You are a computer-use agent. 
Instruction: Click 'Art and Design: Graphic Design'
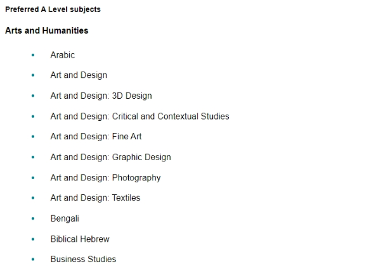[110, 157]
